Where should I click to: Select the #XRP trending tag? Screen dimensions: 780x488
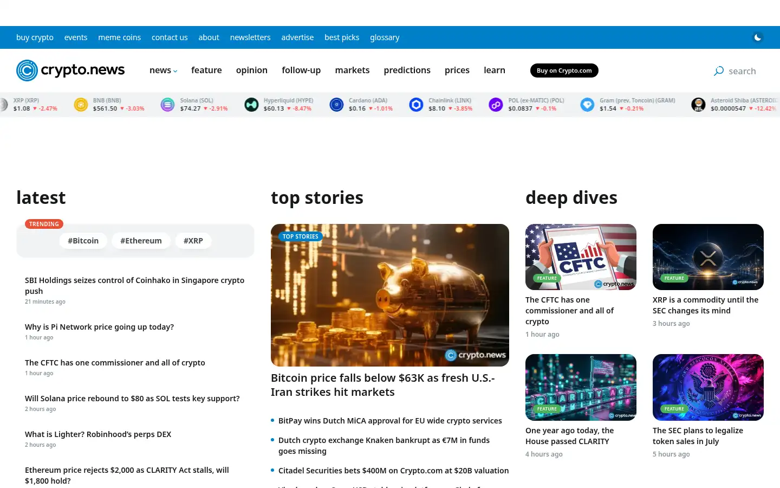193,241
